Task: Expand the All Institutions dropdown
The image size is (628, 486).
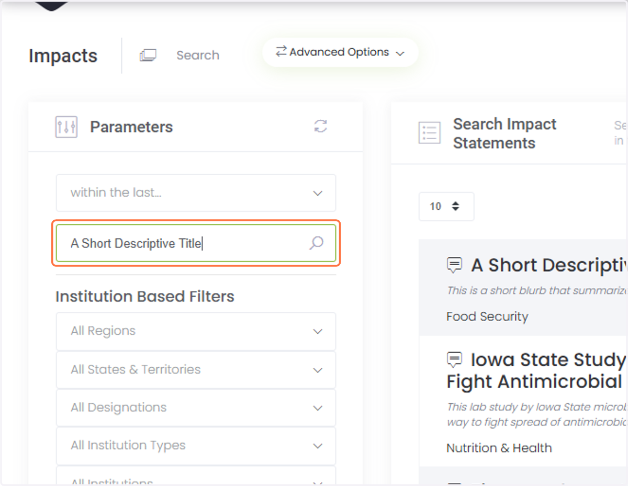Action: [196, 476]
